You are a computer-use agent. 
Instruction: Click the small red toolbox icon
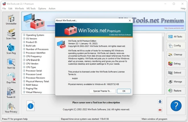(160, 110)
